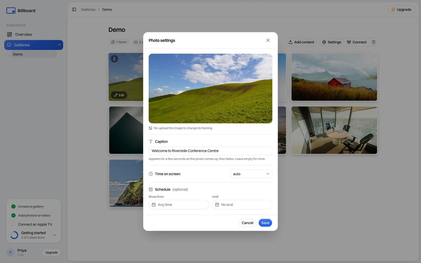Click the Until date field

(242, 205)
